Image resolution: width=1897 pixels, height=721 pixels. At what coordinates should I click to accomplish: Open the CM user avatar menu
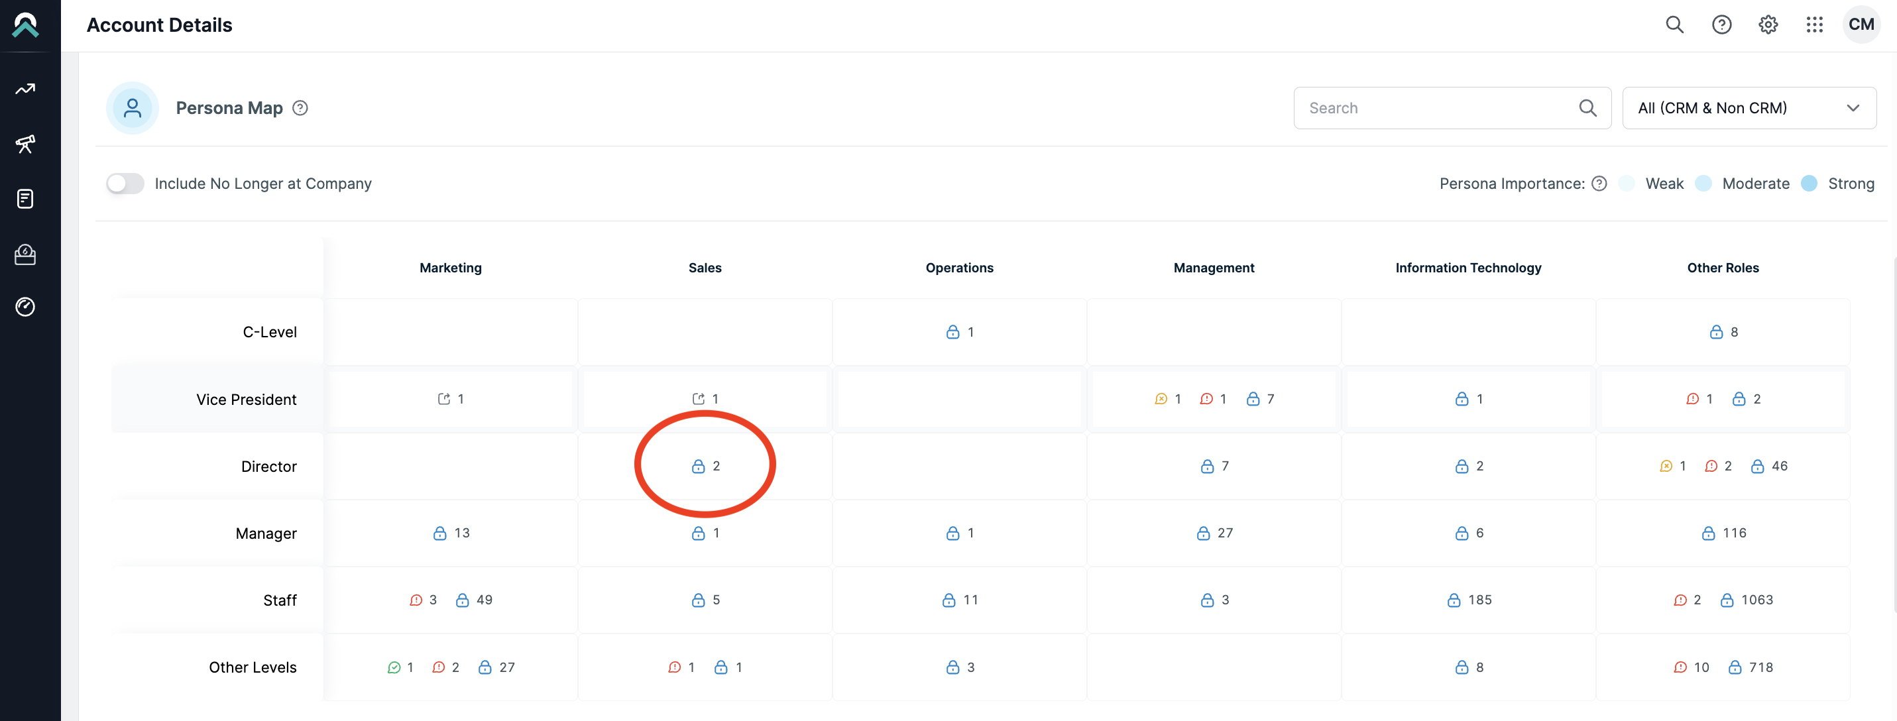[x=1861, y=25]
